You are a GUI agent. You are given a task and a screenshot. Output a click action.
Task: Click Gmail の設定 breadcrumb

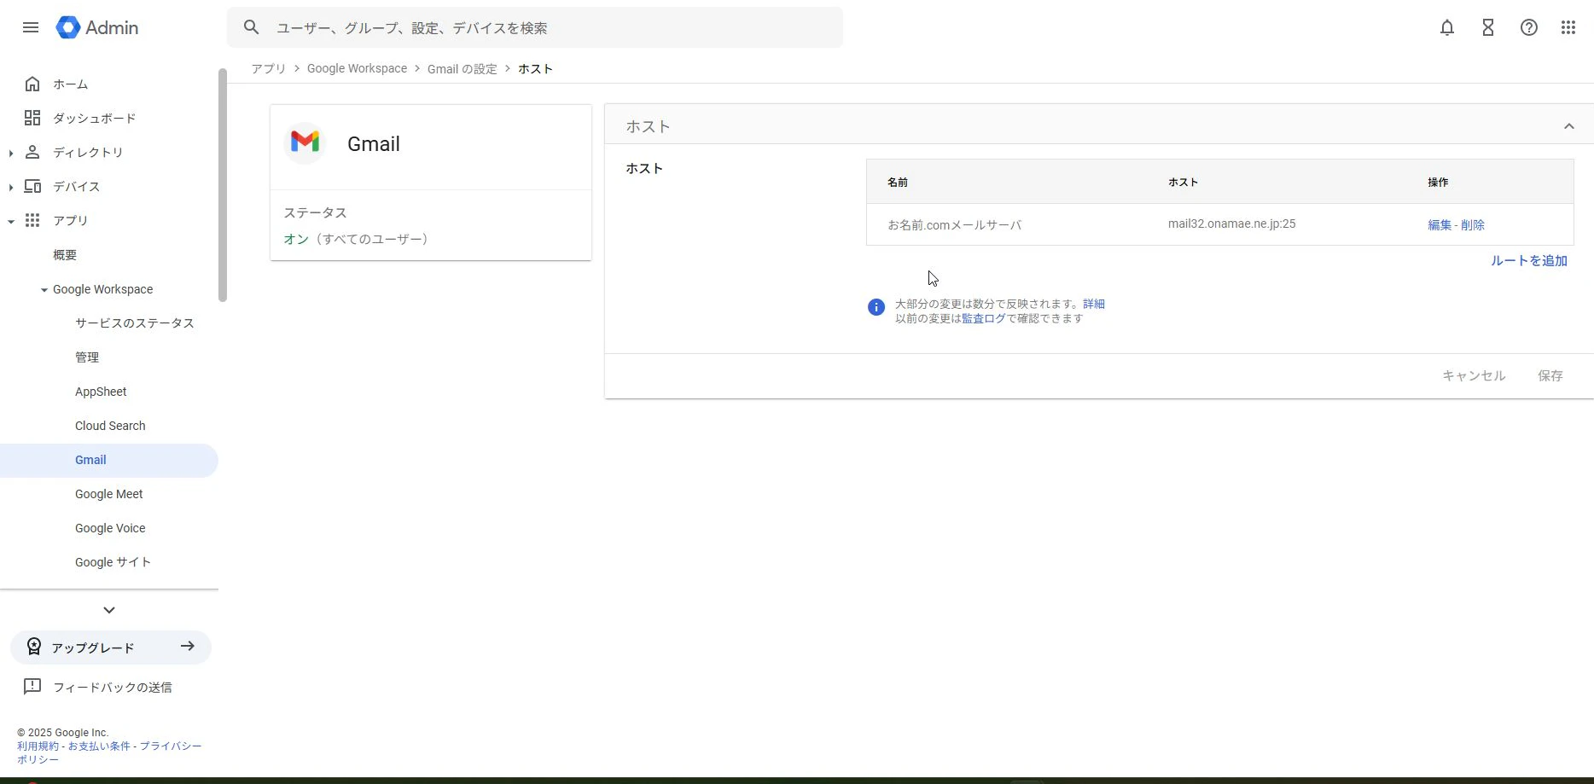coord(462,68)
